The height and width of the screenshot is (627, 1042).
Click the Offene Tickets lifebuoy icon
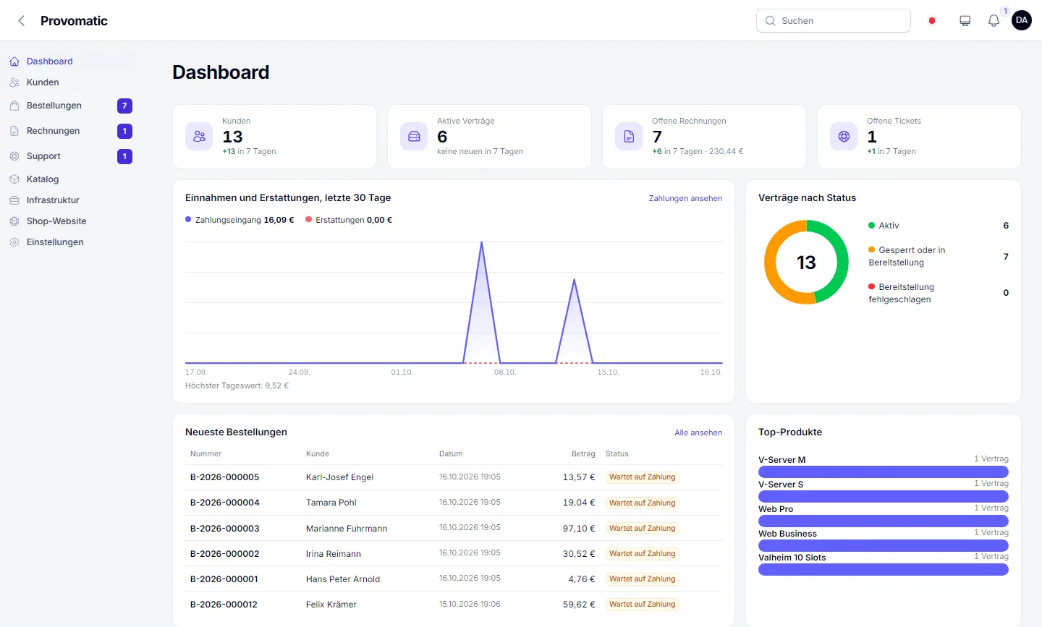pyautogui.click(x=844, y=137)
